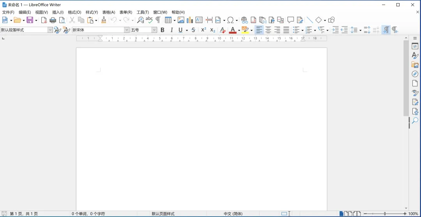Image resolution: width=421 pixels, height=217 pixels.
Task: Create a new document with the New icon
Action: coord(5,20)
